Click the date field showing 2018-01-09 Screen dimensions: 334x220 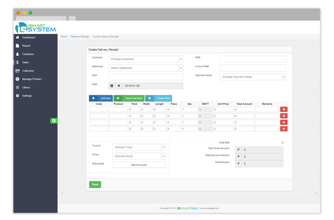tap(153, 86)
